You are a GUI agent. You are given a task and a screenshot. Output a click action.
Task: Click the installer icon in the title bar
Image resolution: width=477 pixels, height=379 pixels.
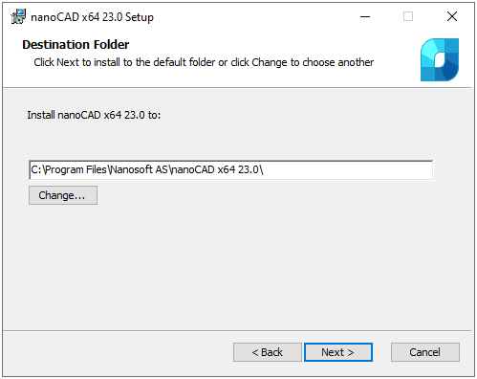pyautogui.click(x=18, y=16)
